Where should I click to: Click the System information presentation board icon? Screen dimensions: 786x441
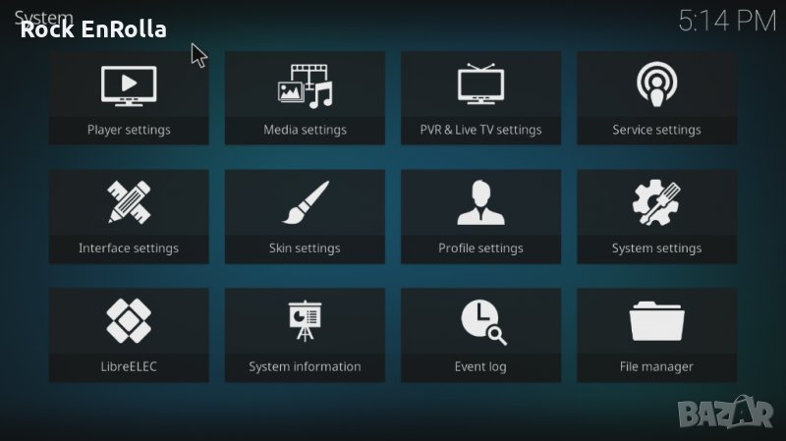(305, 322)
